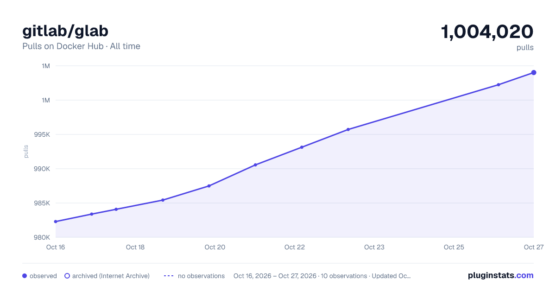This screenshot has height=292, width=556.
Task: Click the 995K y-axis label
Action: 42,134
